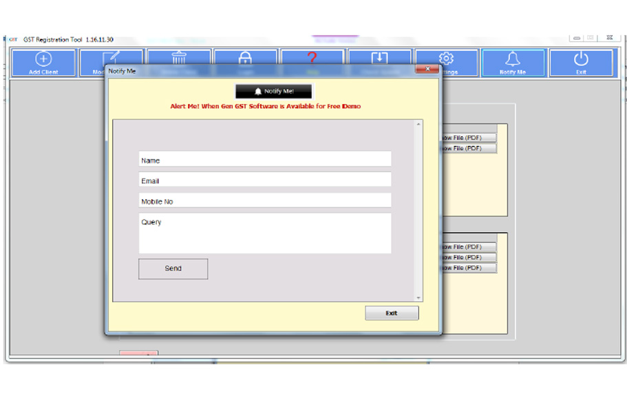Open Login via the padlock icon
The width and height of the screenshot is (627, 394).
pyautogui.click(x=245, y=58)
